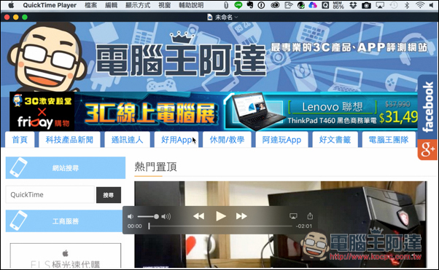Mute with the low volume speaker icon

[x=131, y=217]
